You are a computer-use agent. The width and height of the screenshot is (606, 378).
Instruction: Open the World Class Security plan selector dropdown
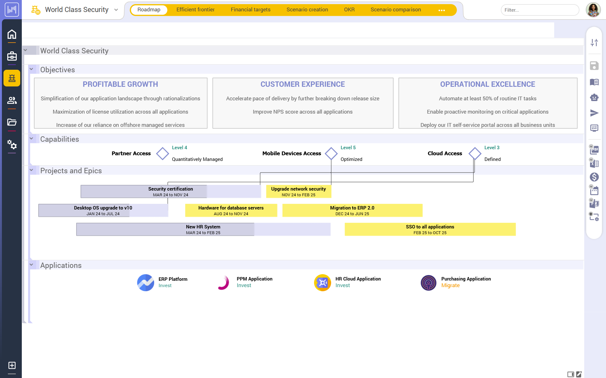(116, 10)
